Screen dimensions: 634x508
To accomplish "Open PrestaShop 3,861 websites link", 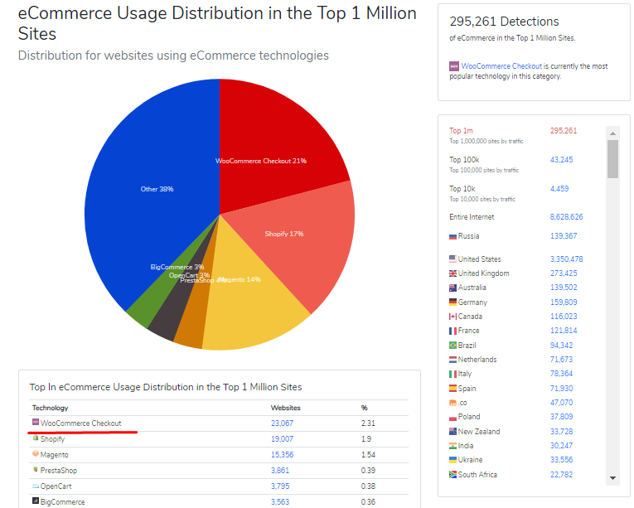I will pos(280,471).
